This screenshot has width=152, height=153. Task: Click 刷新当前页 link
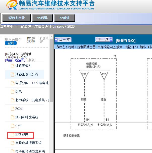click(126, 41)
